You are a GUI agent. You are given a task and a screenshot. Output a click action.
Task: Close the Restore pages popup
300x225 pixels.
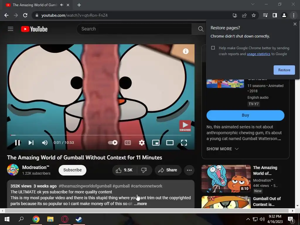point(295,24)
